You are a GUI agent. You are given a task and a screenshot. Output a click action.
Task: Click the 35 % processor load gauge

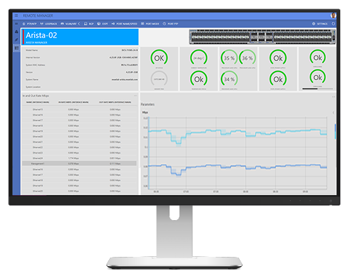(229, 58)
